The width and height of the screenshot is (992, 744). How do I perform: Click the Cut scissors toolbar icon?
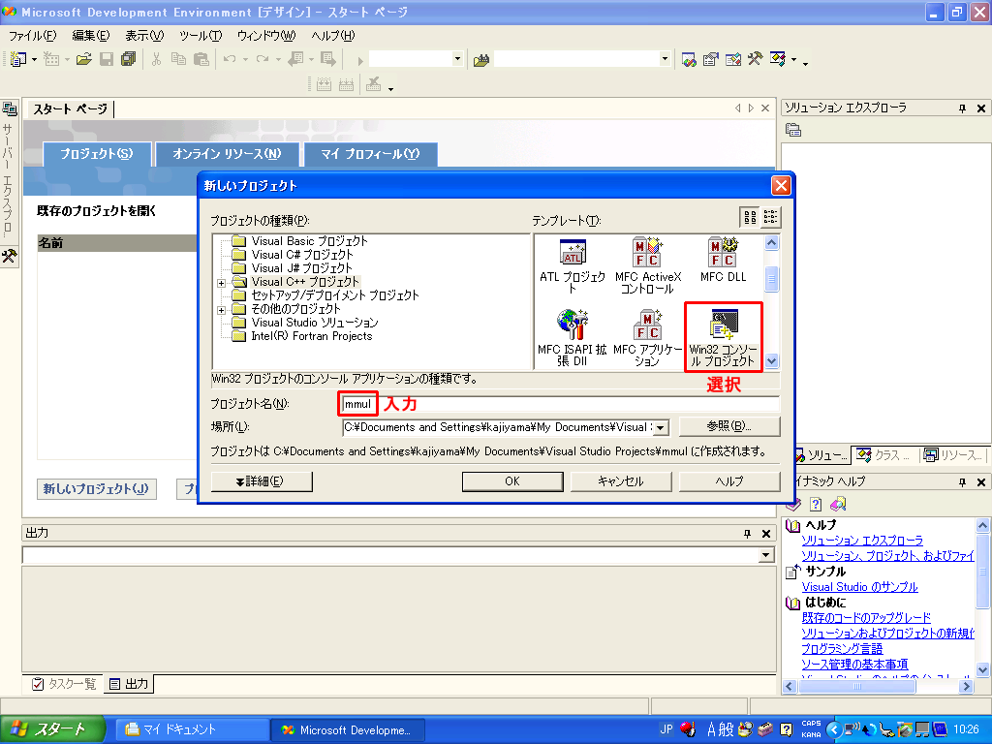[x=156, y=59]
